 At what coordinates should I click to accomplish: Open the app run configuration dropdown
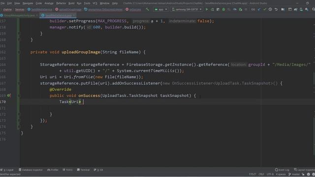161,9
